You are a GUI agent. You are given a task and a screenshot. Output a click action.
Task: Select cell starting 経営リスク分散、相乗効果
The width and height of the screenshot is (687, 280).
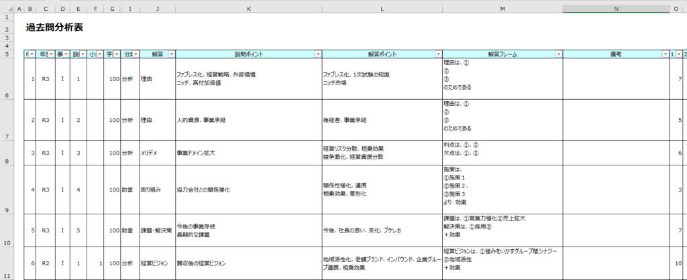pyautogui.click(x=382, y=153)
